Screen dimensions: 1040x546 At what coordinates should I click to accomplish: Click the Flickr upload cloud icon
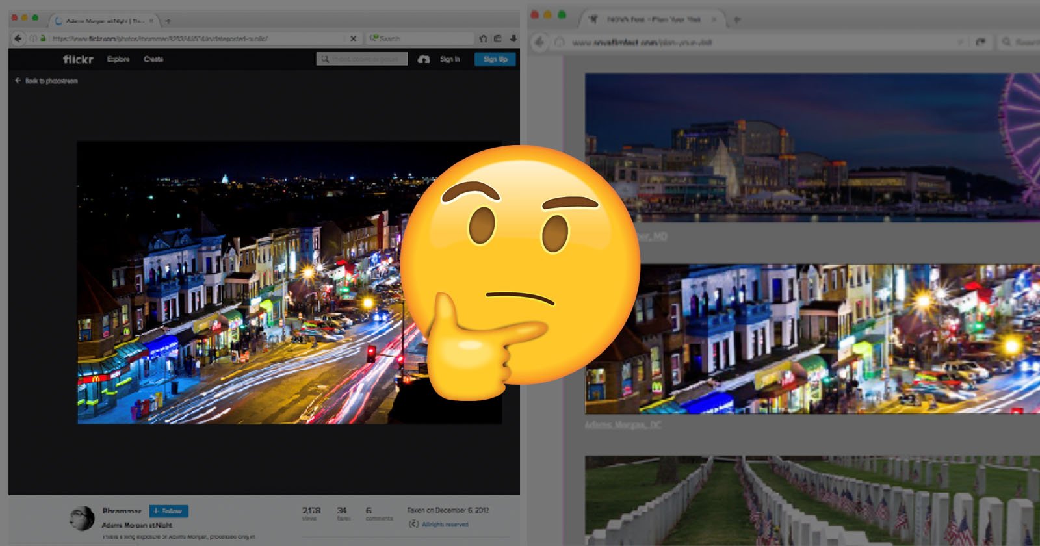[424, 59]
